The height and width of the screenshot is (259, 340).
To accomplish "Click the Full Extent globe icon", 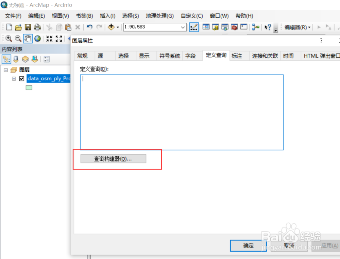I will coord(37,38).
